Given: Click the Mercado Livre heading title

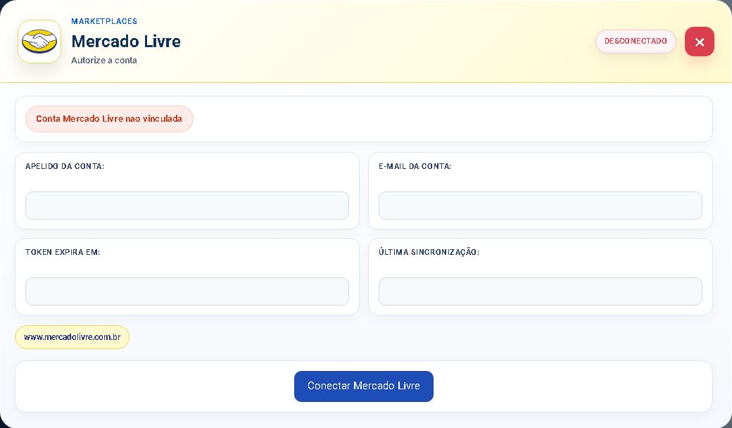Looking at the screenshot, I should pos(126,41).
